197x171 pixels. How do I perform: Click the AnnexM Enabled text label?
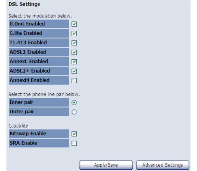tap(30, 80)
